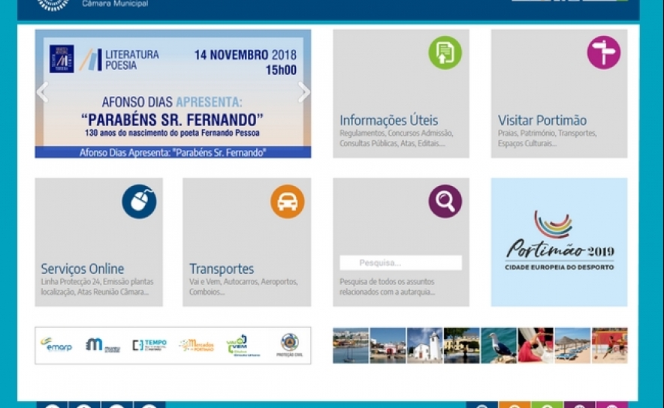Click the magenta signpost icon for Visitar Portimão

coord(603,52)
